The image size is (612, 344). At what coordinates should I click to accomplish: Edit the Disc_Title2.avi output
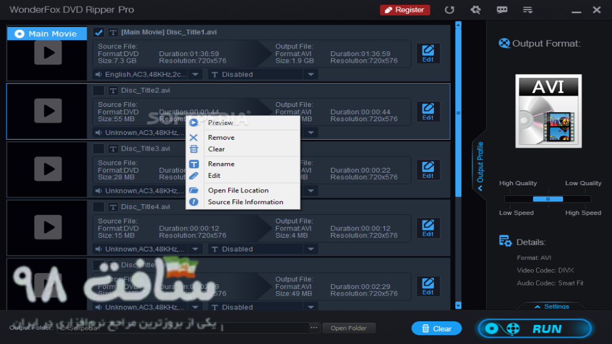click(x=428, y=112)
